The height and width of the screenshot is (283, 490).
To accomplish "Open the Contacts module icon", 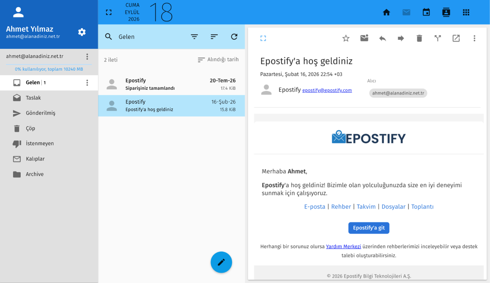I will pos(446,12).
